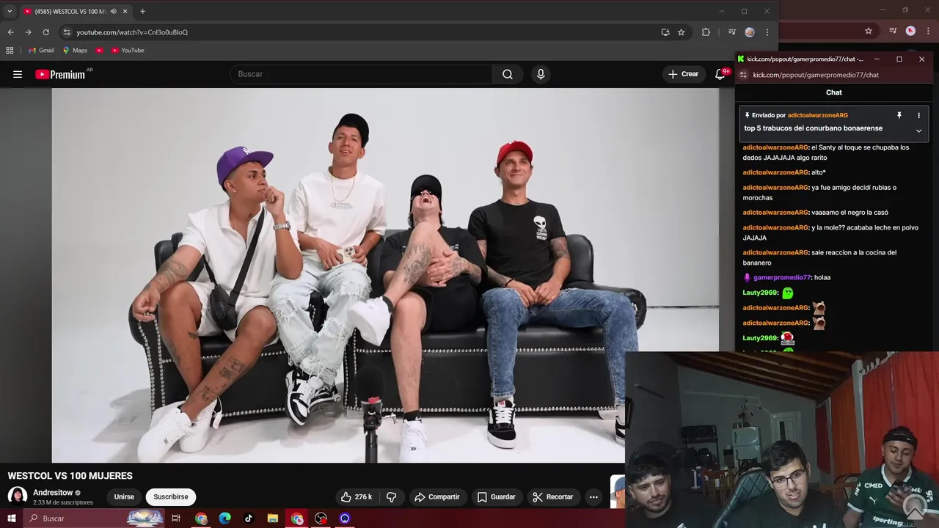Unpin the pinned chat message pin icon
This screenshot has width=939, height=528.
(899, 115)
